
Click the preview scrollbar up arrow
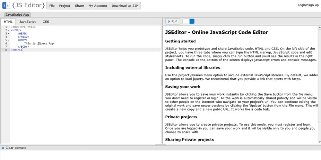(319, 27)
